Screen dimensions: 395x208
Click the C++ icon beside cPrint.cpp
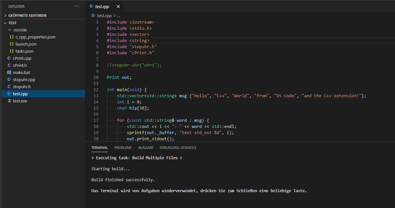9,58
